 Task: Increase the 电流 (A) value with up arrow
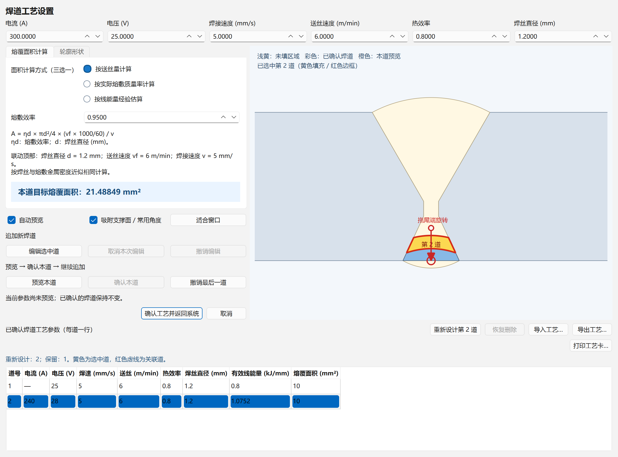(87, 36)
